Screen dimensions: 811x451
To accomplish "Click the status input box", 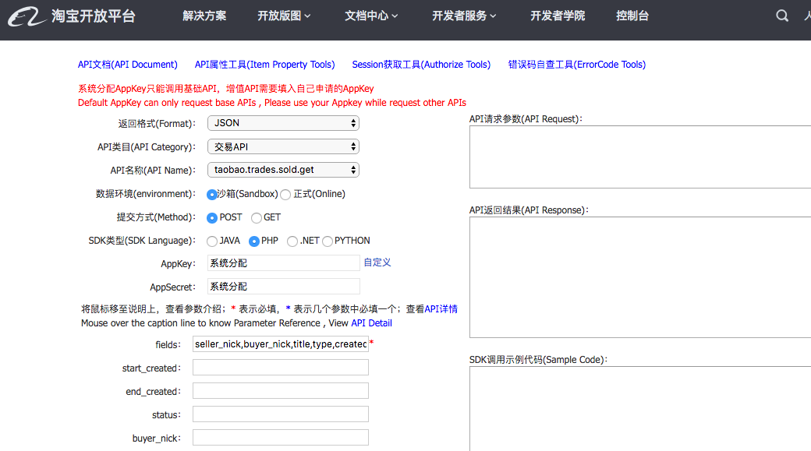I will click(280, 414).
